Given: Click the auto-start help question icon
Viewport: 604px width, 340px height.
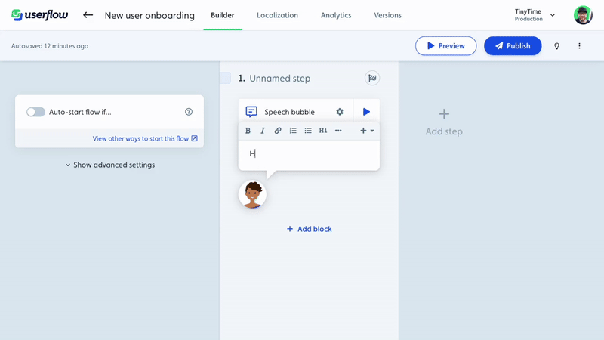Looking at the screenshot, I should point(188,112).
